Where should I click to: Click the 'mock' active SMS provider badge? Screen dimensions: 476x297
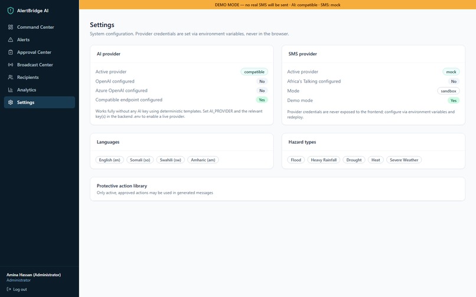tap(451, 72)
